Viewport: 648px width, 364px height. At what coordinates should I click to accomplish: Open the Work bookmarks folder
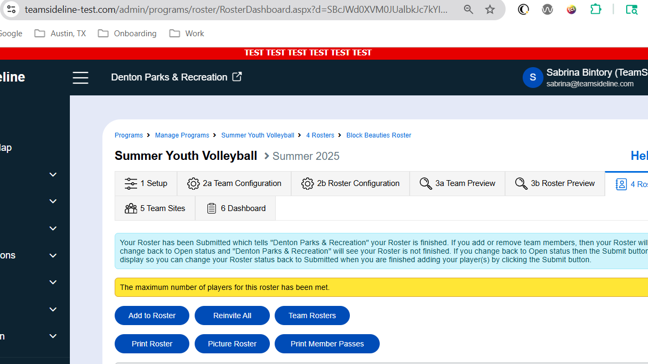pyautogui.click(x=187, y=33)
